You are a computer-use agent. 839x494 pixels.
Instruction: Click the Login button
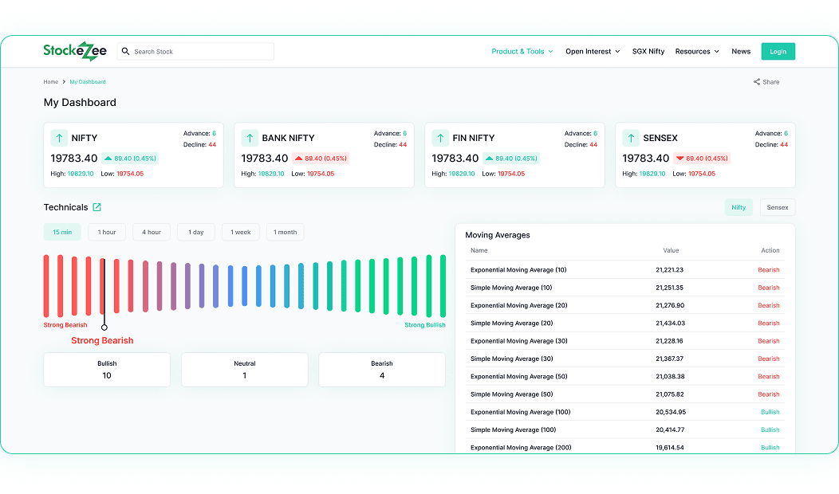[x=778, y=51]
